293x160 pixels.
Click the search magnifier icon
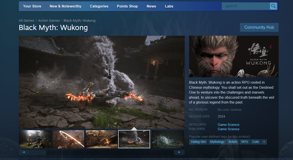273,6
